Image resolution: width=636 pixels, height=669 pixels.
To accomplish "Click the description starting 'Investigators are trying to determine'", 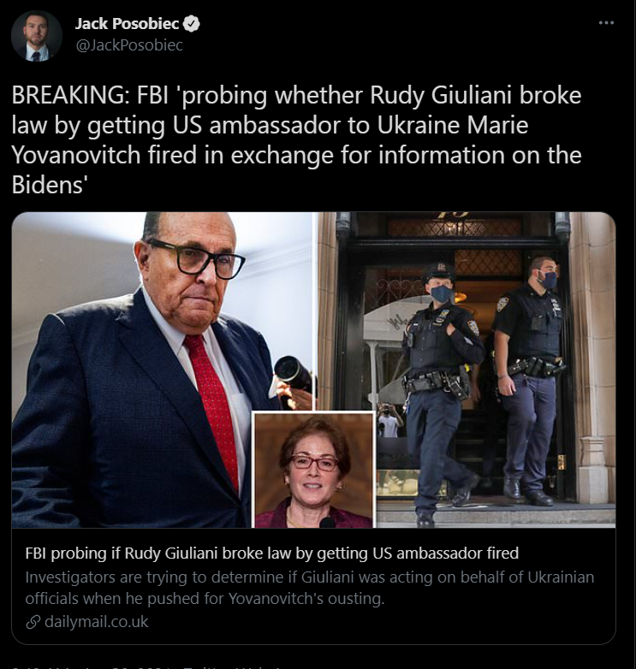I will click(310, 588).
